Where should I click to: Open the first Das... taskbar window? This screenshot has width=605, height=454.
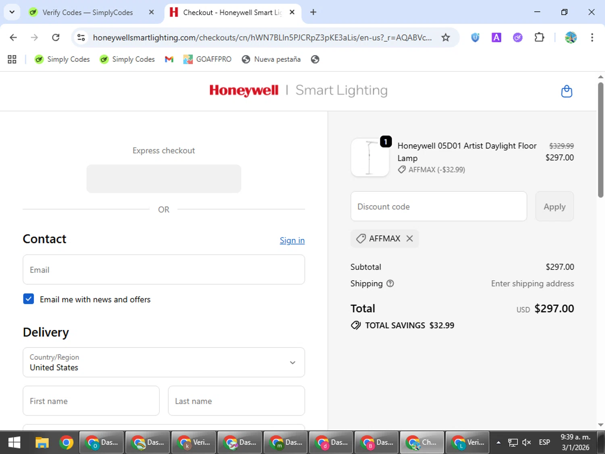[x=102, y=443]
